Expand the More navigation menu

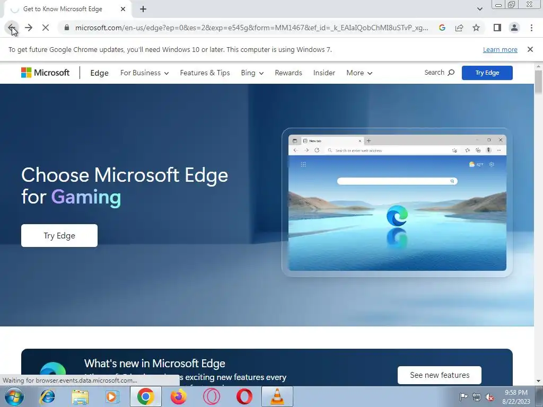click(x=360, y=73)
